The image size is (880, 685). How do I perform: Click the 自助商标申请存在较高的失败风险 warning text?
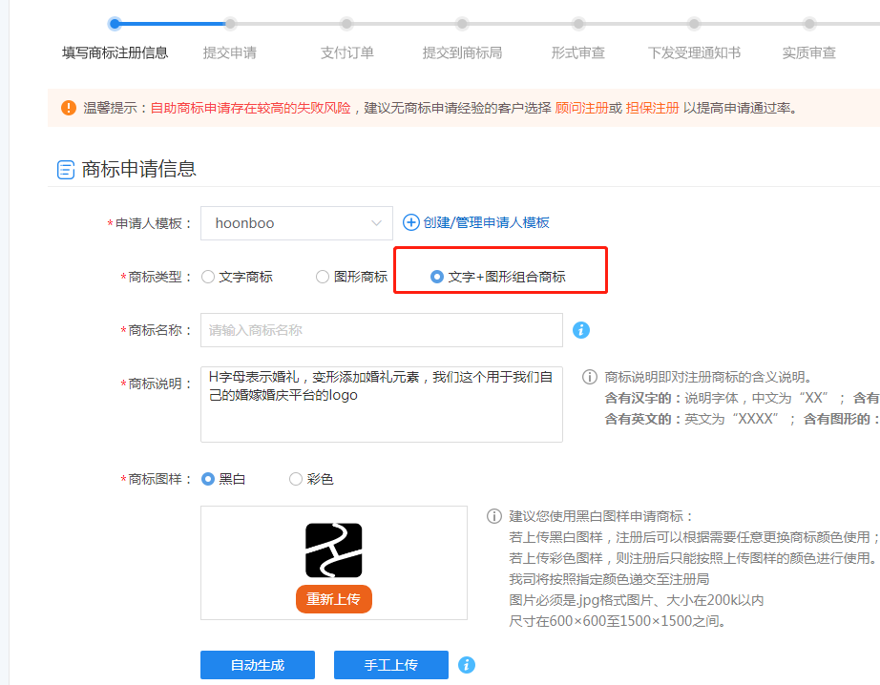[x=250, y=108]
